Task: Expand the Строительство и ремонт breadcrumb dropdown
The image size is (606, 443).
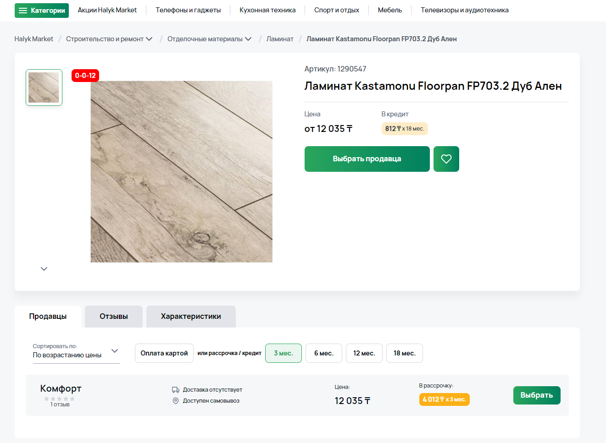Action: 149,39
